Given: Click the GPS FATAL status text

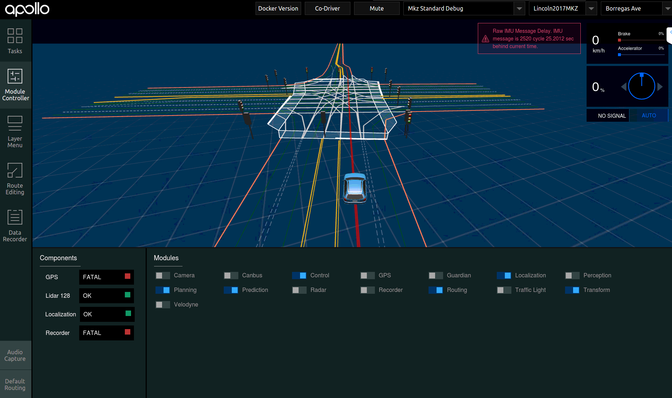Looking at the screenshot, I should click(92, 277).
